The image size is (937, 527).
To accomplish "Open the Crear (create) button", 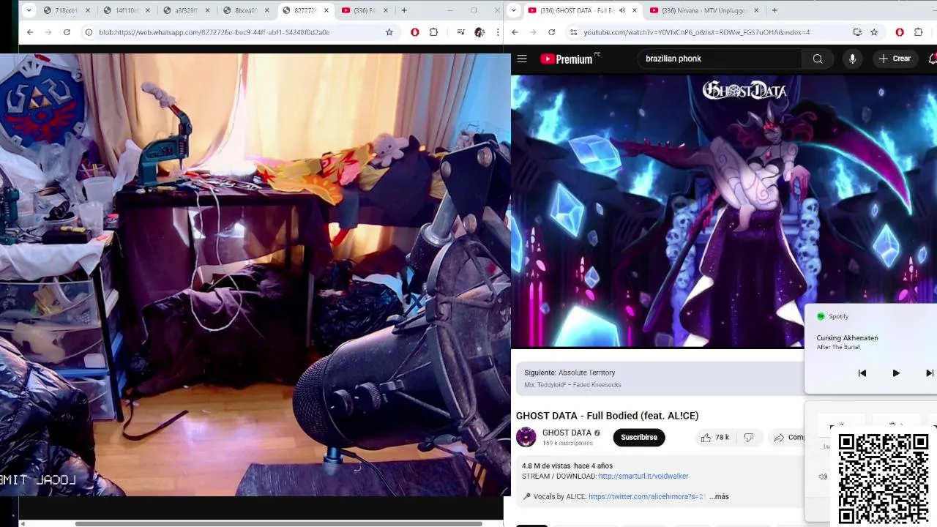I will (895, 59).
